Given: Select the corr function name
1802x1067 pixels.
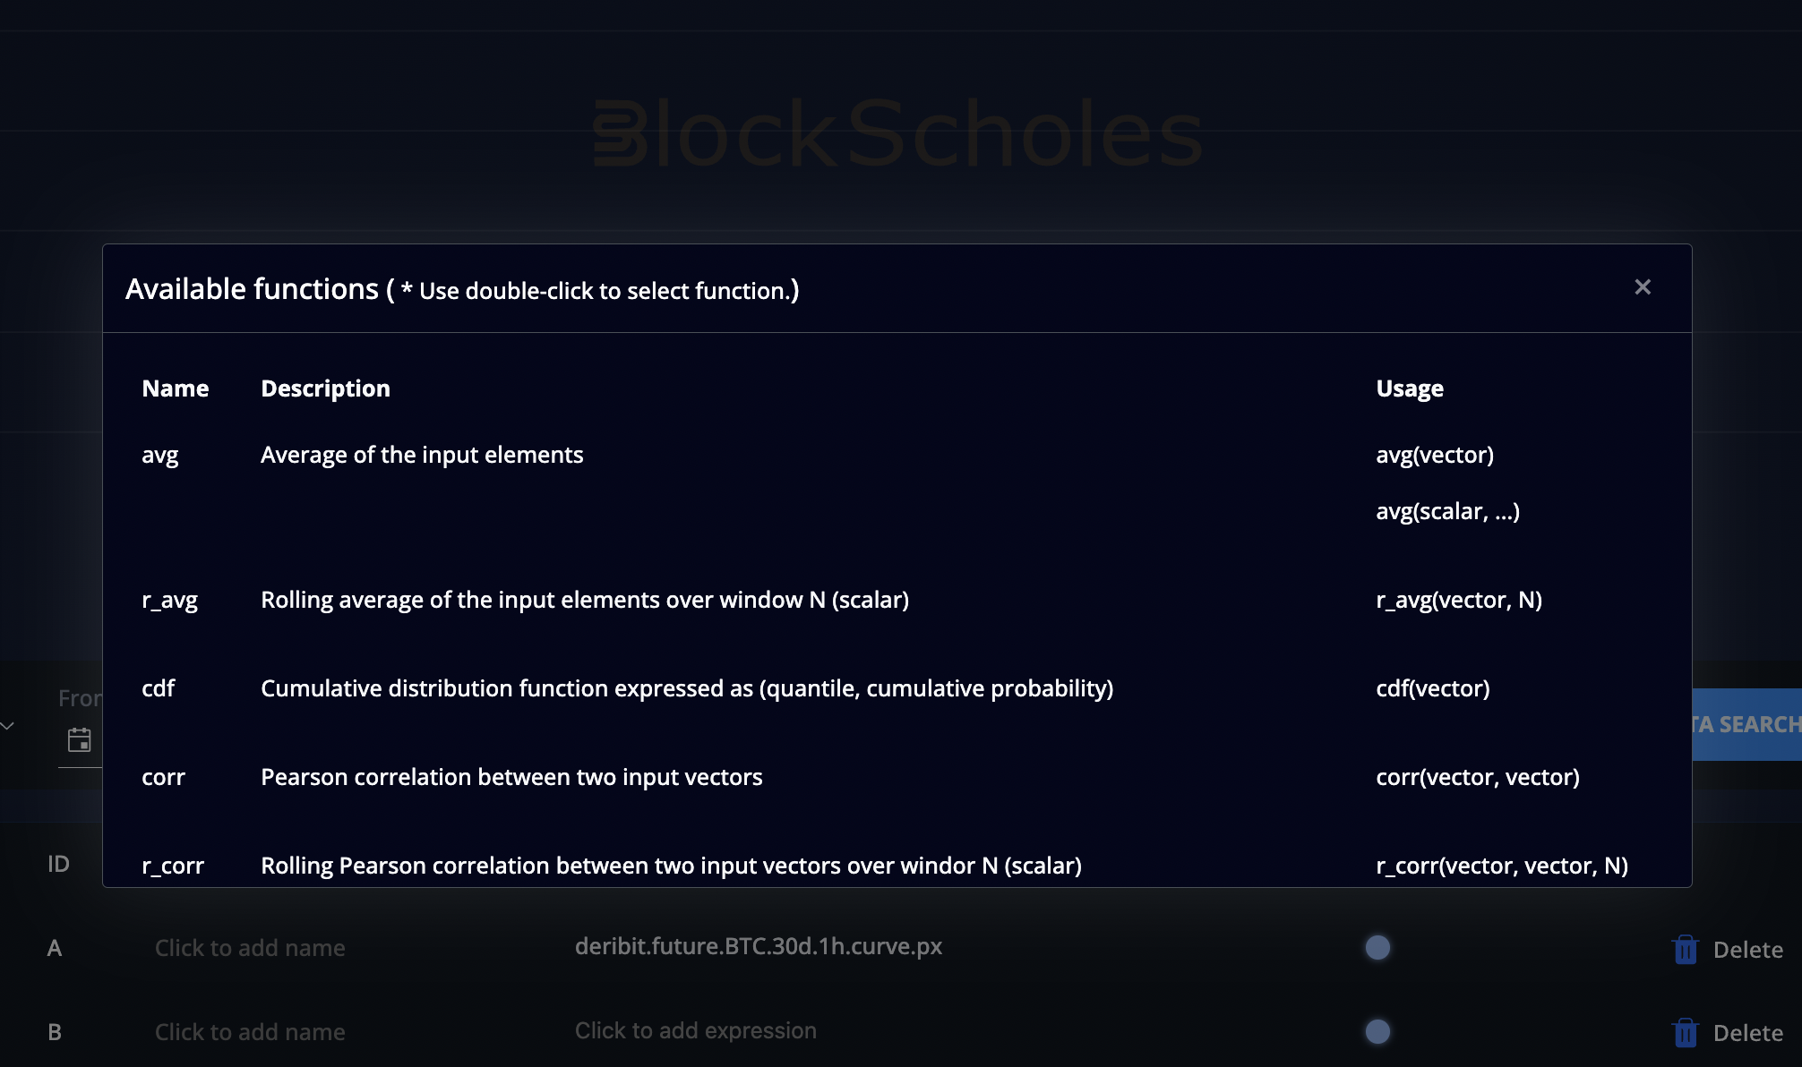Looking at the screenshot, I should (x=163, y=777).
